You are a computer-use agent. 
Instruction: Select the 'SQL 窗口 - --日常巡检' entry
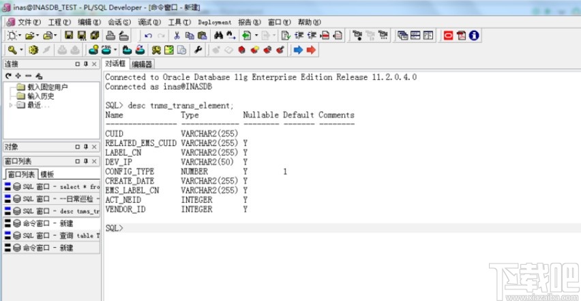tap(52, 199)
